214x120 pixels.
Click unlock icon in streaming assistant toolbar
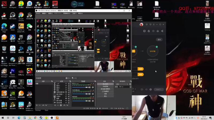click(x=149, y=31)
